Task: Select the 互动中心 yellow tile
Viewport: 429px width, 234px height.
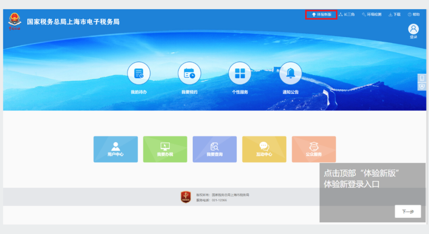Action: [x=264, y=149]
